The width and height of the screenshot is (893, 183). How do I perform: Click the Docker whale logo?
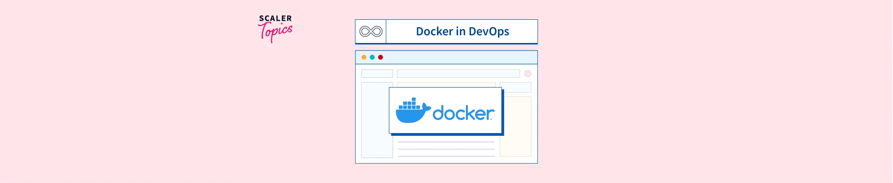[x=413, y=111]
